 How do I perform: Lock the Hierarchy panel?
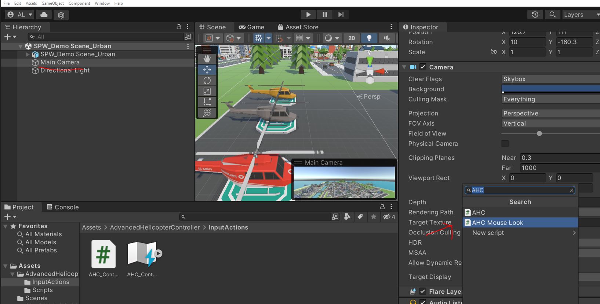tap(179, 27)
